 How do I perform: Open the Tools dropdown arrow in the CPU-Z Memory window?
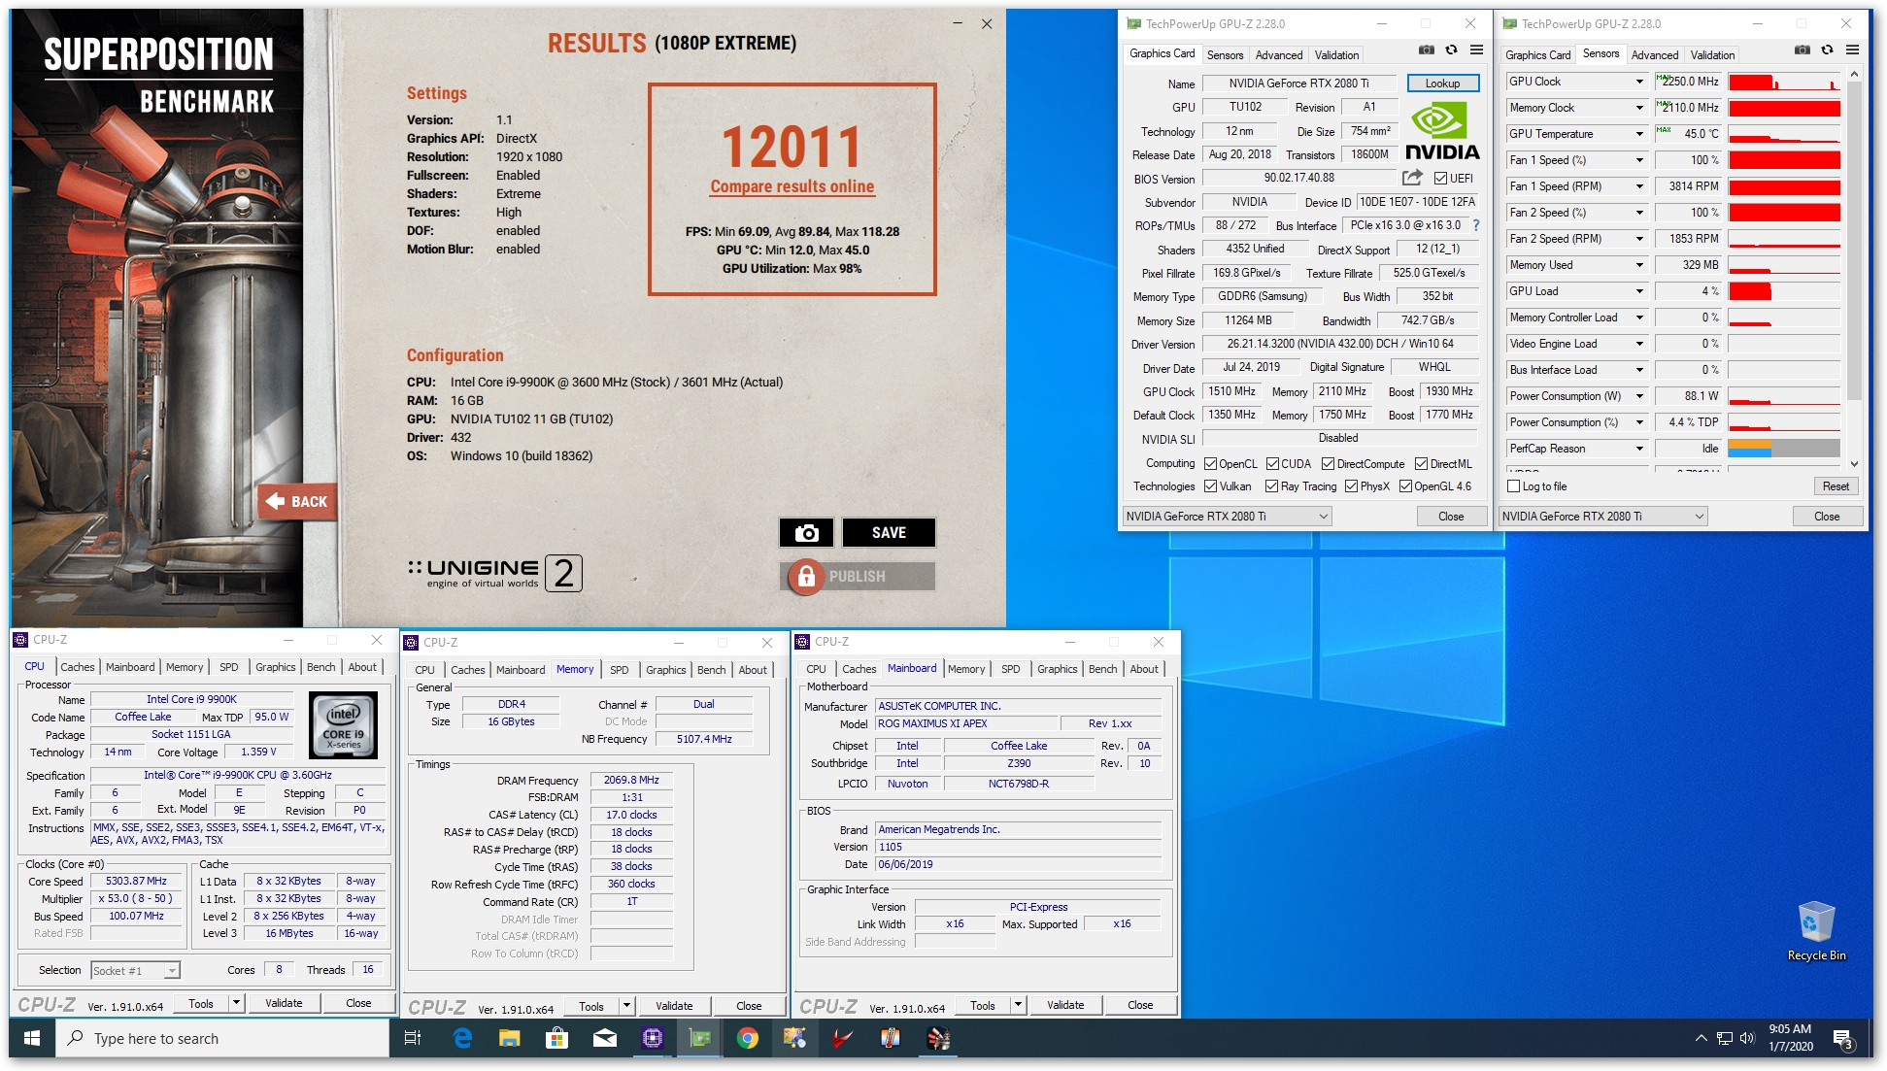(627, 1006)
